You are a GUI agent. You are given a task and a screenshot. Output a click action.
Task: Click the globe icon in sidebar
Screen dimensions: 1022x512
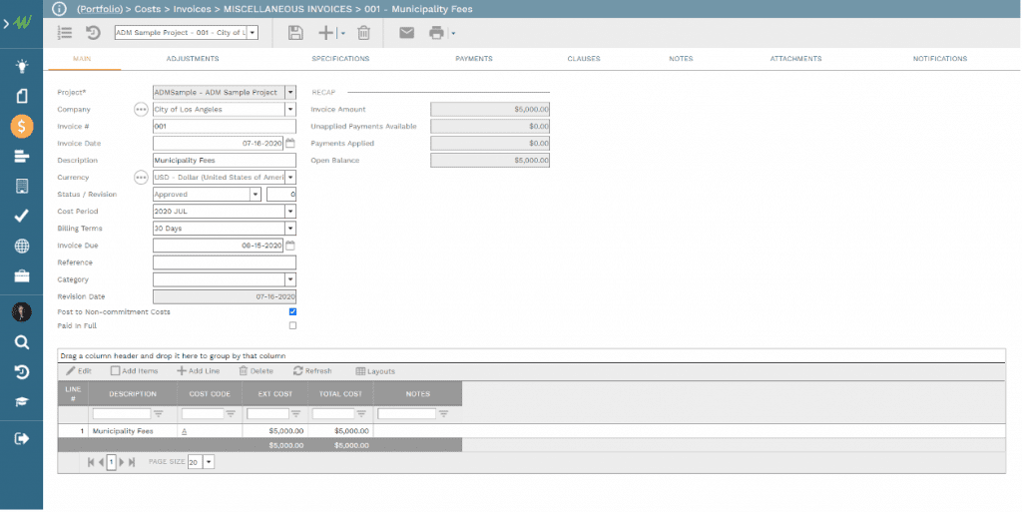(21, 247)
